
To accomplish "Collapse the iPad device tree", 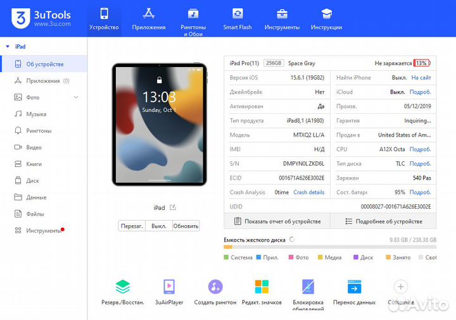I will (x=8, y=46).
